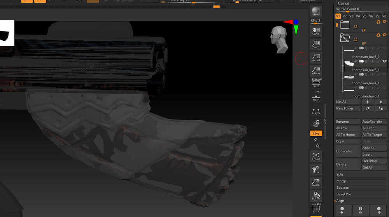
Task: Click select-down arrow beside List All
Action: point(380,102)
